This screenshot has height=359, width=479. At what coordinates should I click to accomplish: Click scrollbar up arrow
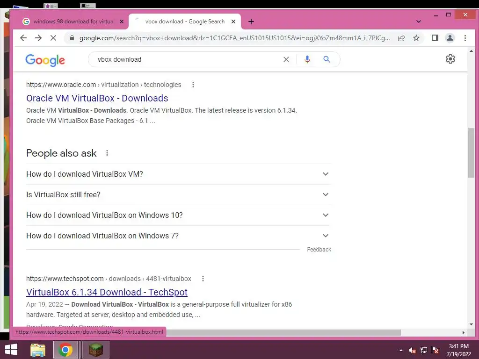[471, 51]
